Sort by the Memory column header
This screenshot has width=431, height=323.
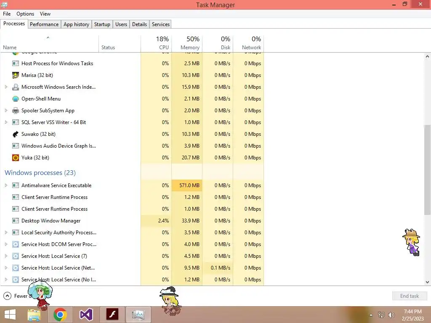[187, 43]
